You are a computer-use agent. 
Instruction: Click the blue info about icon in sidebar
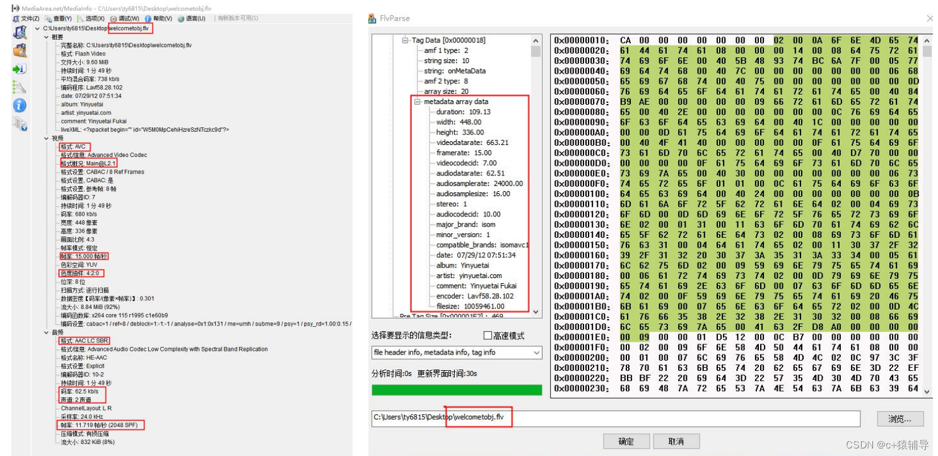tap(20, 105)
